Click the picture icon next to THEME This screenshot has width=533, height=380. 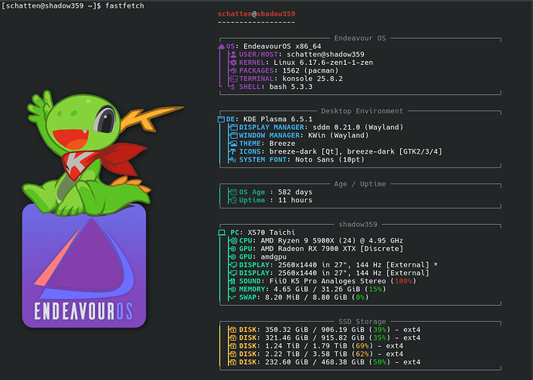click(233, 144)
